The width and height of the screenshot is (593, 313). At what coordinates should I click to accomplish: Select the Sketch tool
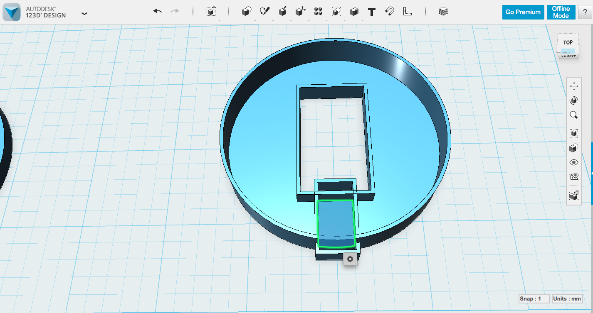tap(264, 12)
